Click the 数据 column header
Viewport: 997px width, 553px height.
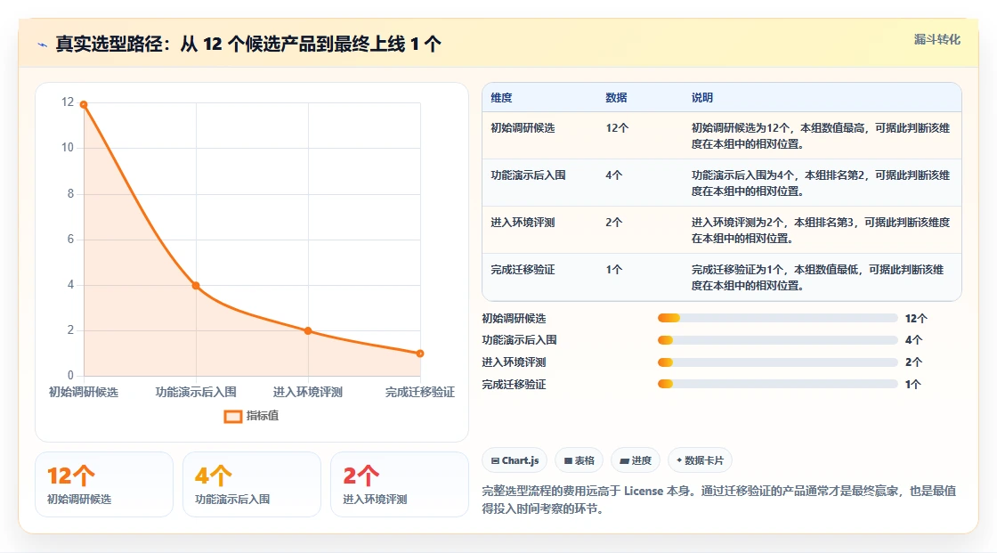616,98
